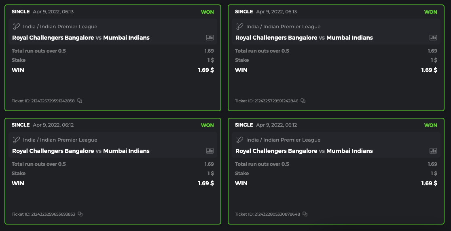The image size is (451, 231).
Task: Copy ticket ID ending in 878648
Action: tap(305, 214)
